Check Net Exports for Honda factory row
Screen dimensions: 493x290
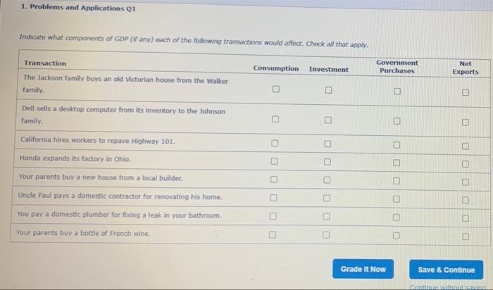pyautogui.click(x=466, y=164)
